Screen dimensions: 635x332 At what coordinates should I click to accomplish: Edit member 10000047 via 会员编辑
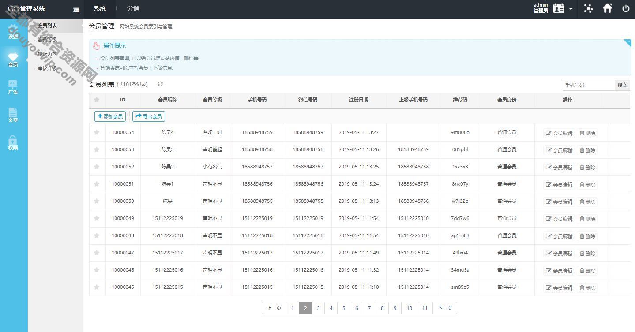coord(559,253)
